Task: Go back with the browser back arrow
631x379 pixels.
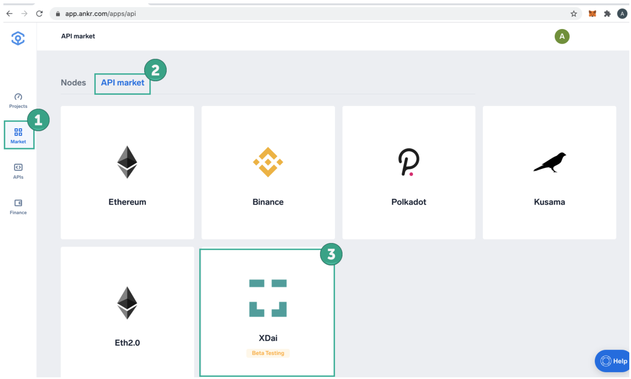Action: (x=9, y=13)
